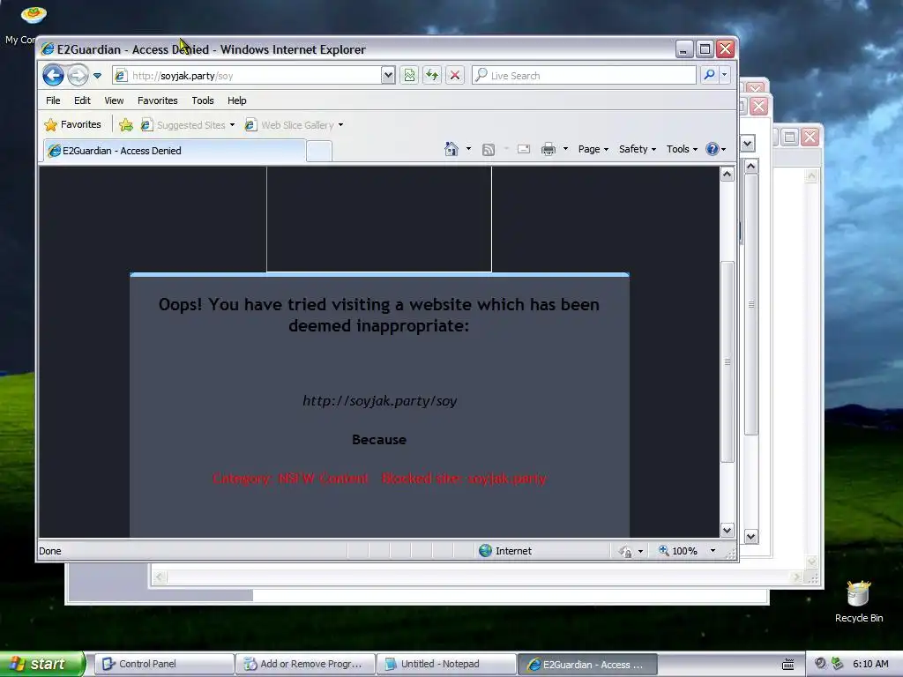The image size is (903, 677).
Task: Switch to Untitled - Notepad taskbar button
Action: 447,665
